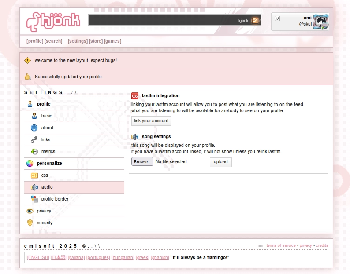Click the personalize color wheel icon
The width and height of the screenshot is (350, 274).
pyautogui.click(x=30, y=163)
